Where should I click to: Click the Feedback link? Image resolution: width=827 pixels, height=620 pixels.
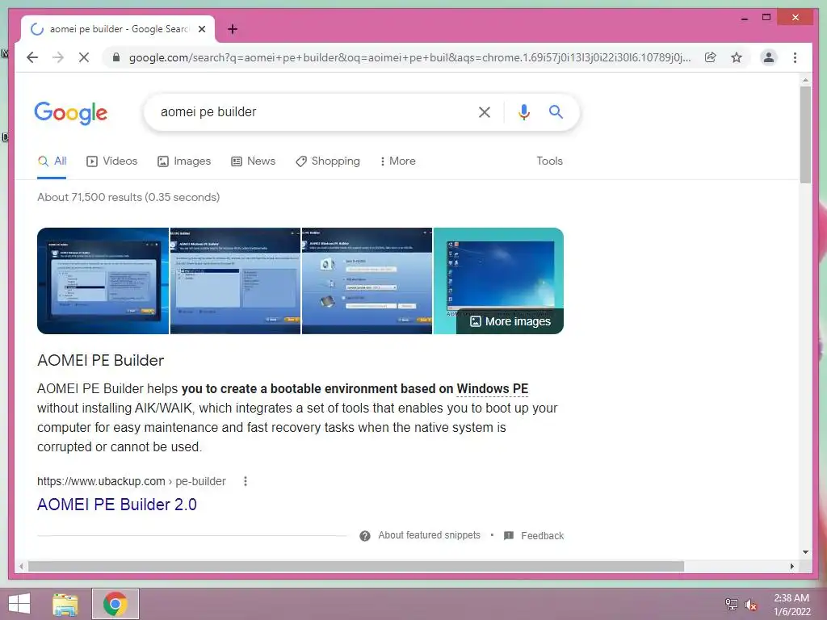(542, 536)
